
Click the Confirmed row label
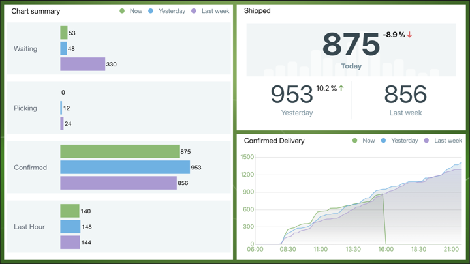tap(30, 168)
